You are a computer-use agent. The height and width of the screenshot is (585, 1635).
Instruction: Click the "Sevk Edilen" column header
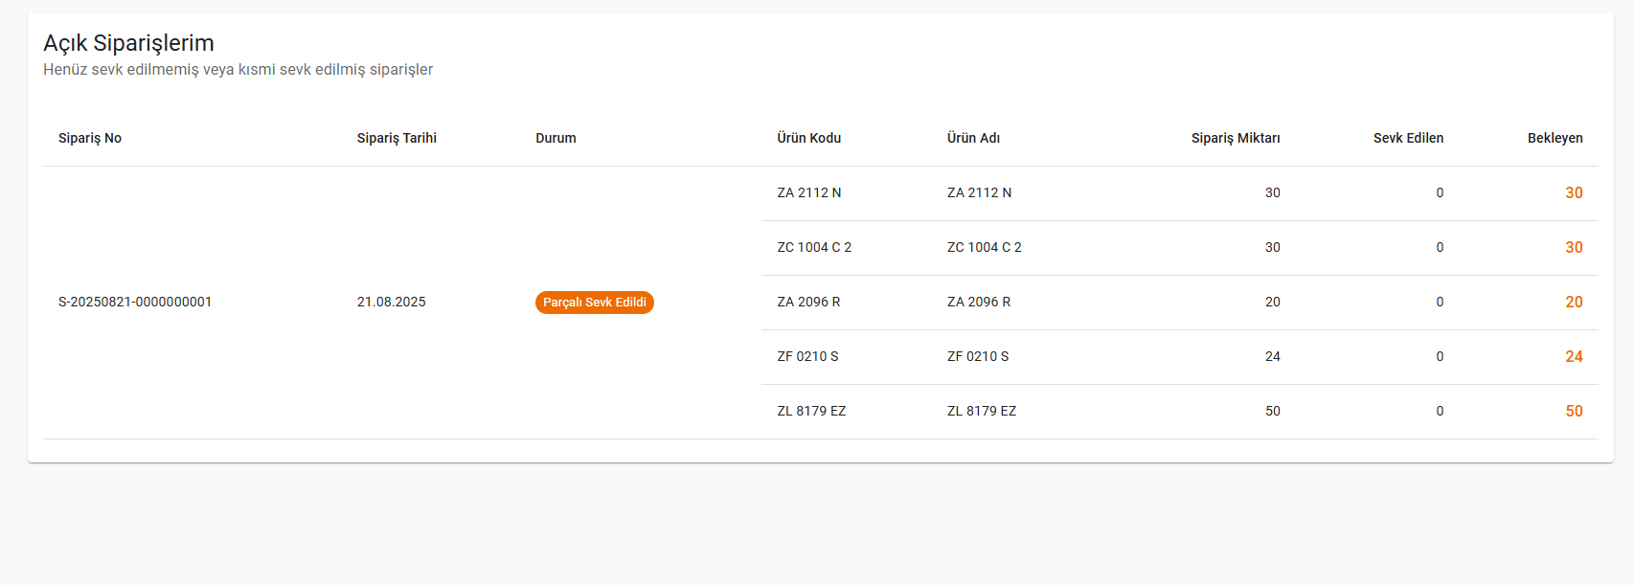tap(1407, 138)
